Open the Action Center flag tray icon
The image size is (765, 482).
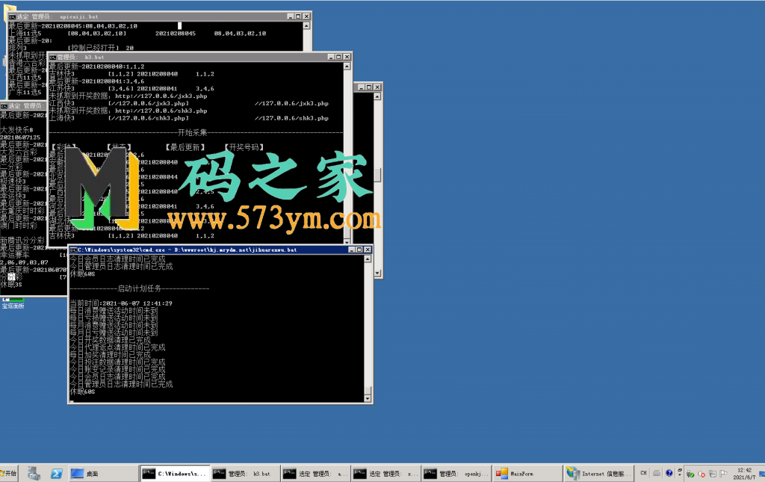pos(723,474)
